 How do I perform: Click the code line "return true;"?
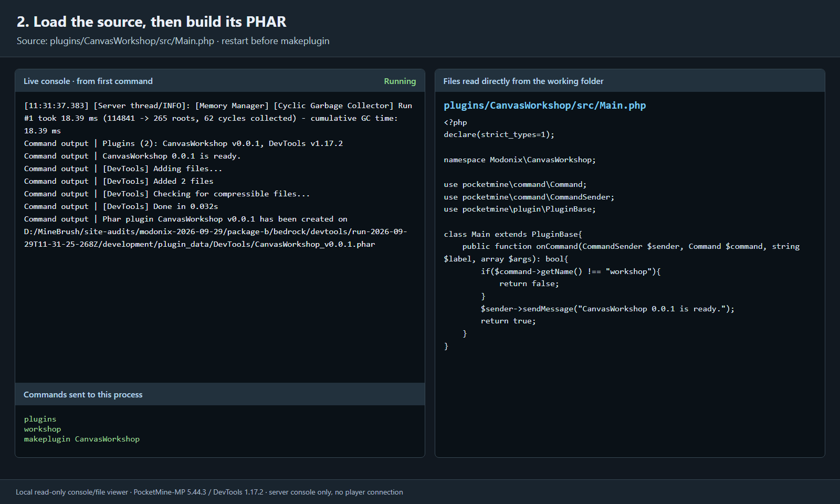click(x=508, y=321)
